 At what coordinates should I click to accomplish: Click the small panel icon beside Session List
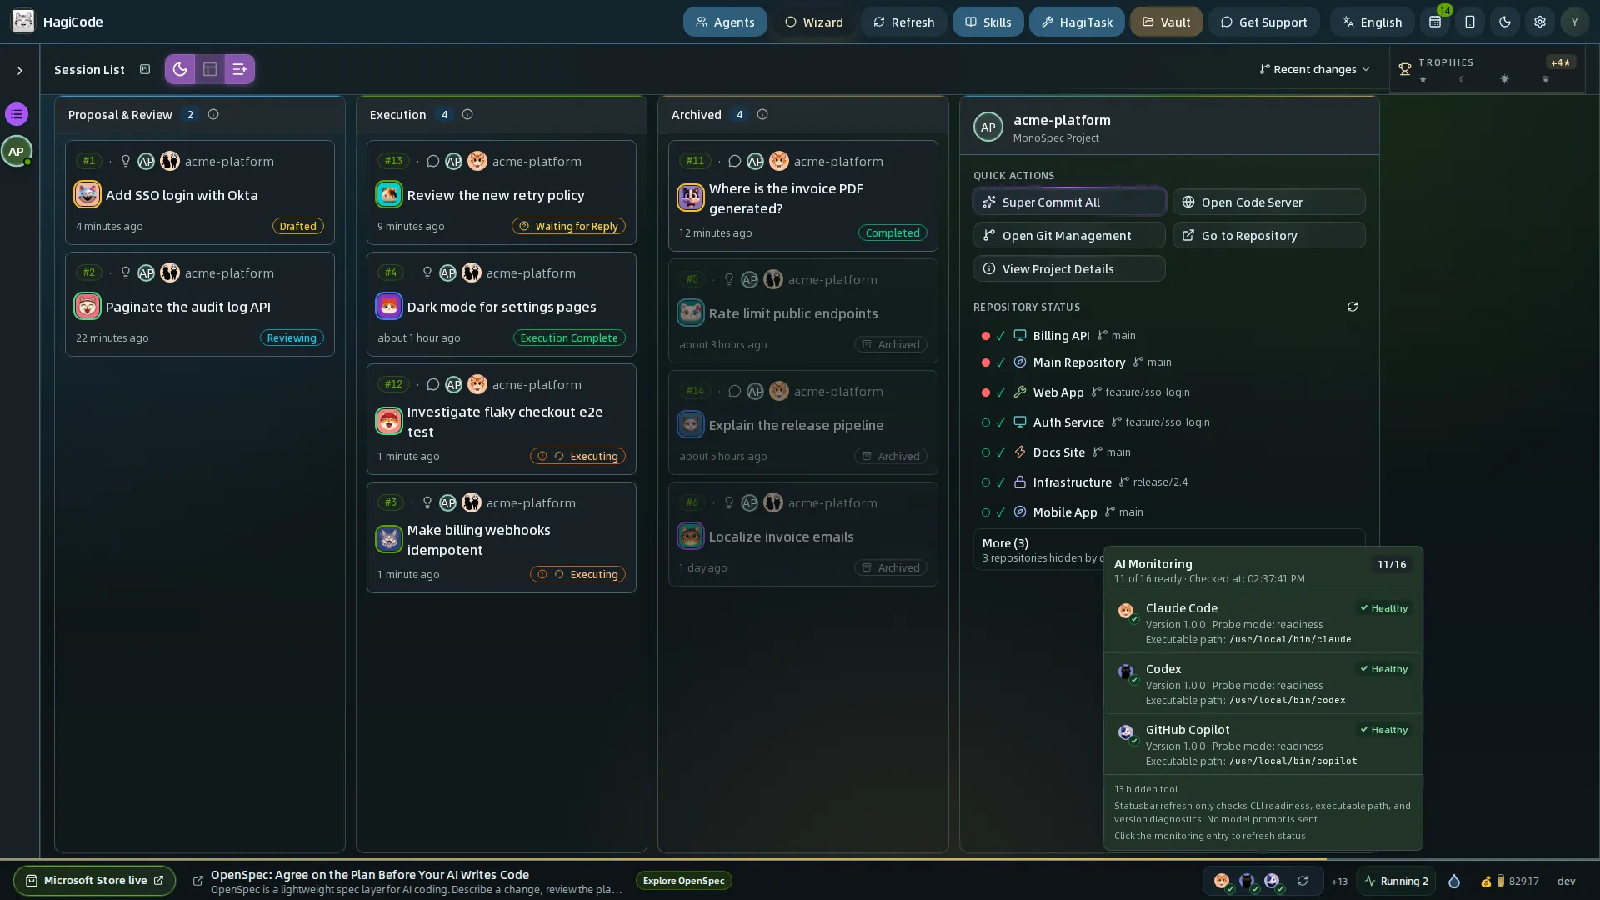[x=145, y=69]
